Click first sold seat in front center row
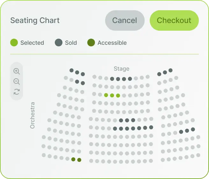Image resolution: width=209 pixels, height=179 pixels. (112, 79)
